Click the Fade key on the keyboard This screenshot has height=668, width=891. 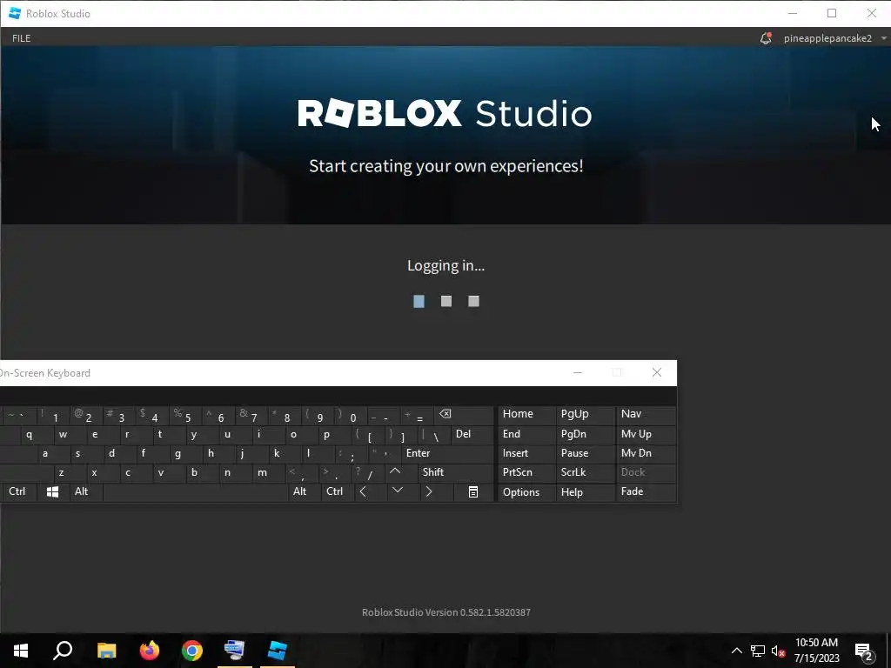(x=646, y=492)
